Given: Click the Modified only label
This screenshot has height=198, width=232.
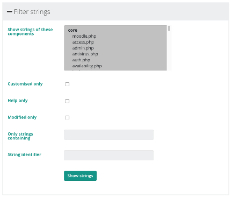Looking at the screenshot, I should (22, 117).
